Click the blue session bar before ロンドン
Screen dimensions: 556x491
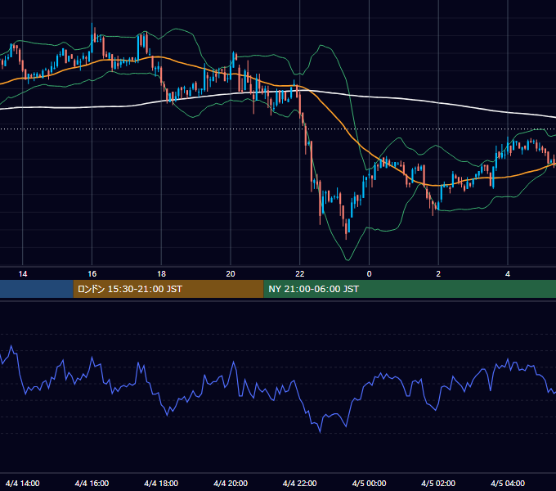pos(37,289)
